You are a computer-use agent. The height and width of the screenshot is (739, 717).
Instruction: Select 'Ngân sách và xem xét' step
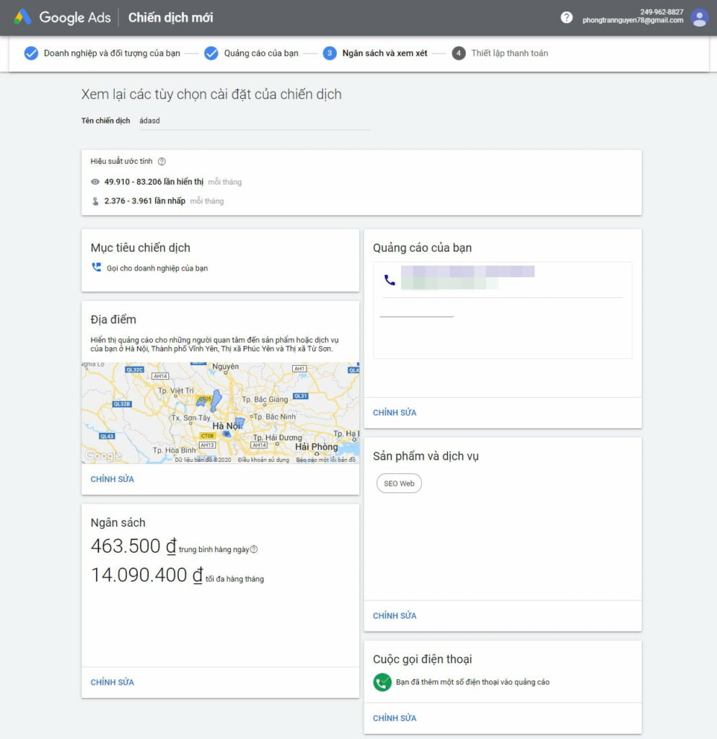[x=384, y=53]
